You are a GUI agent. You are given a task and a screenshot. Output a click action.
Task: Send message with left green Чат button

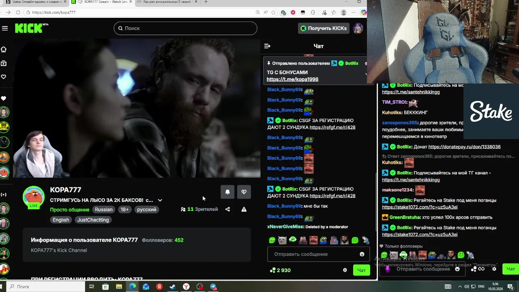click(361, 270)
